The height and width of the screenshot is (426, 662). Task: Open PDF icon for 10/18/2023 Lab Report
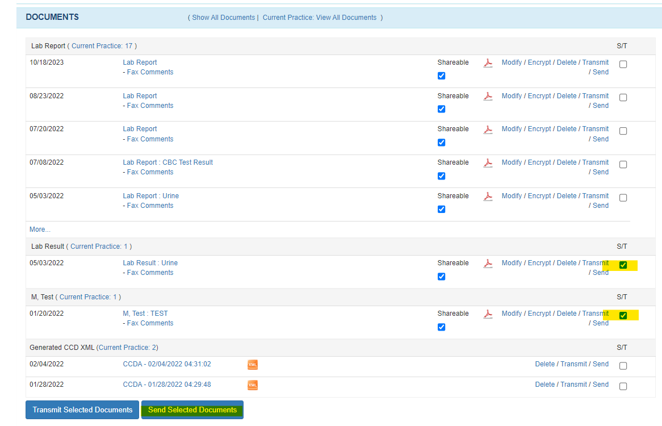point(488,63)
